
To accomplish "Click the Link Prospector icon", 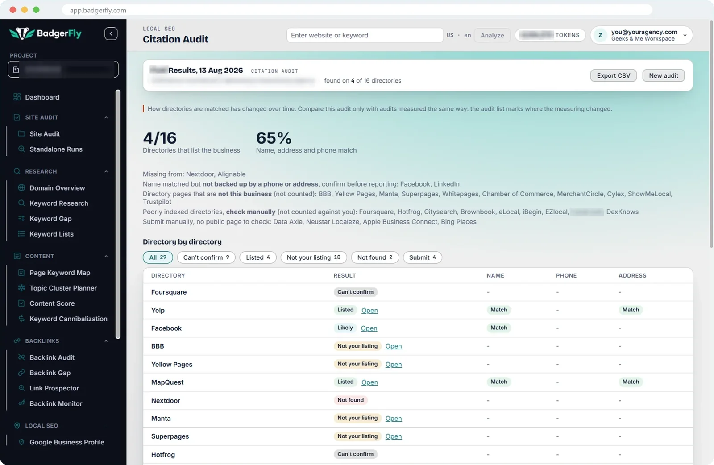I will tap(21, 388).
